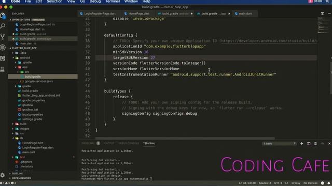Click No Devices in status bar

310,183
